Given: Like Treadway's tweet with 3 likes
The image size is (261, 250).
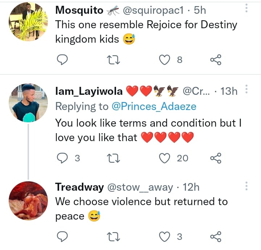Looking at the screenshot, I should pos(165,237).
